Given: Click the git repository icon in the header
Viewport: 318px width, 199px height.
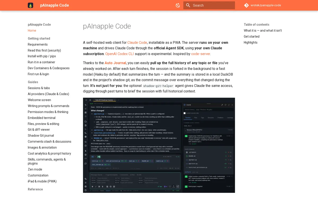Looking at the screenshot, I should (x=246, y=5).
